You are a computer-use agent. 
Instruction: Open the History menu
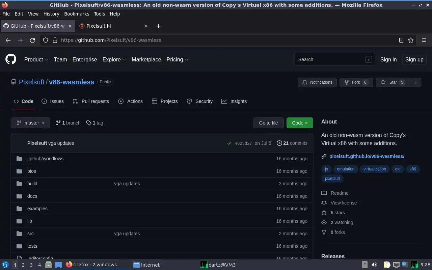coord(51,14)
